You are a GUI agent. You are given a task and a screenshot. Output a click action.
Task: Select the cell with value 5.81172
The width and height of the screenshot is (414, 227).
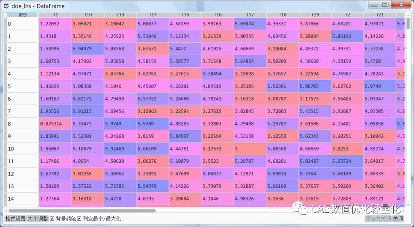[x=88, y=99]
